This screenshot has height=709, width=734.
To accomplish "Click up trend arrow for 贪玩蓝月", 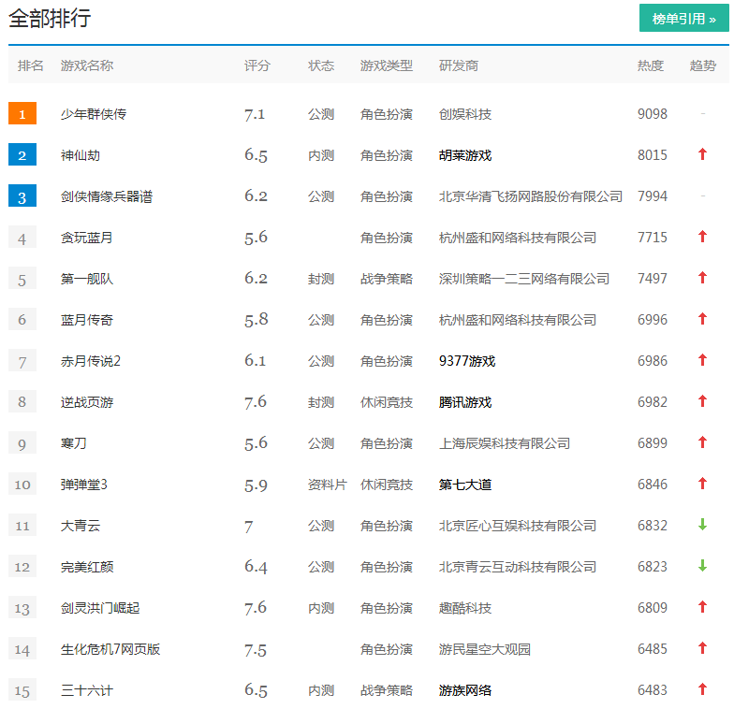I will (702, 236).
